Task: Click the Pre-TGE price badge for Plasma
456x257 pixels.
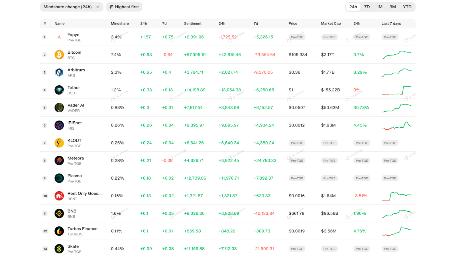Action: coord(297,178)
